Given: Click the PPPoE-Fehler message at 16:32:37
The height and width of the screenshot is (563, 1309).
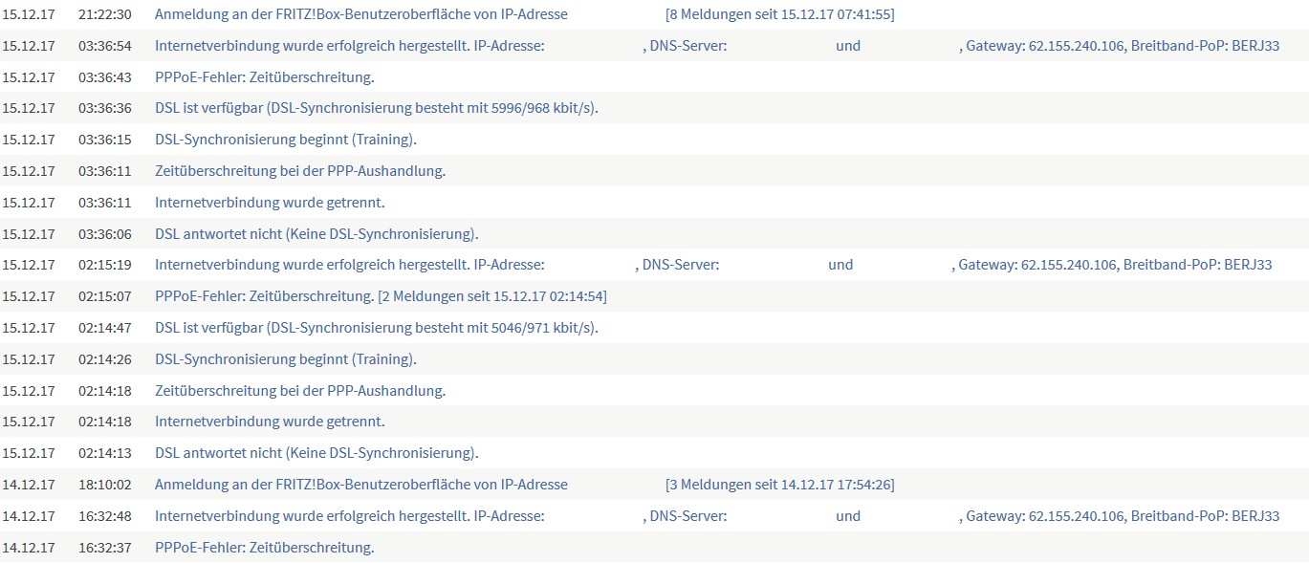Looking at the screenshot, I should [x=264, y=548].
